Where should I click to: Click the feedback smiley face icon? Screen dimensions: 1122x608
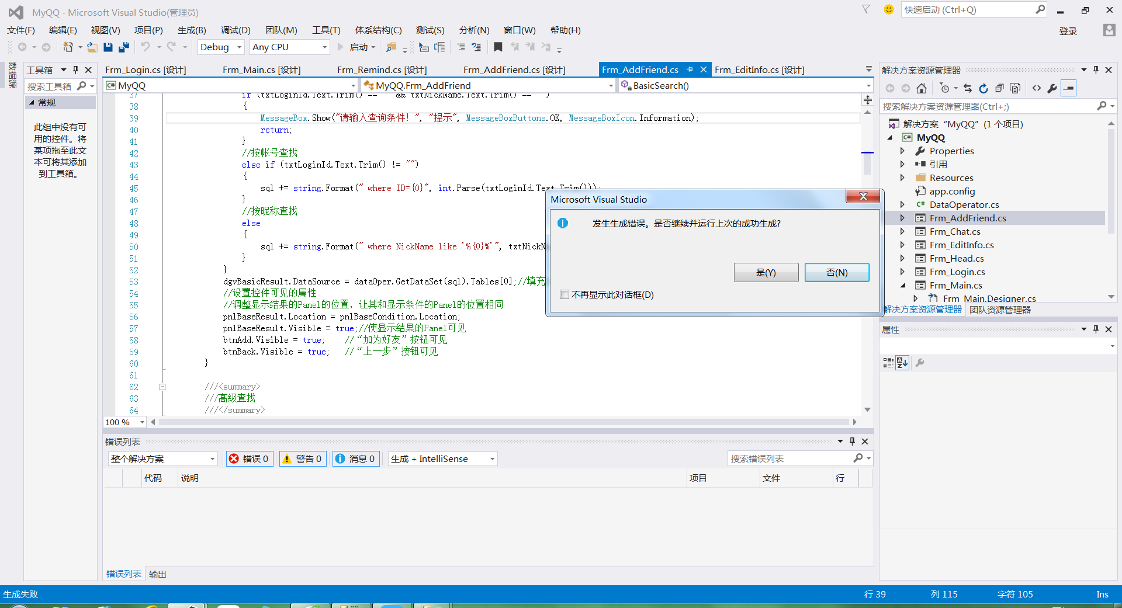[889, 9]
